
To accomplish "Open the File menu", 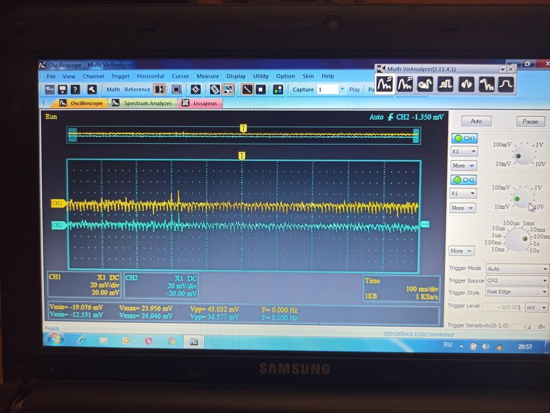I will click(x=51, y=76).
